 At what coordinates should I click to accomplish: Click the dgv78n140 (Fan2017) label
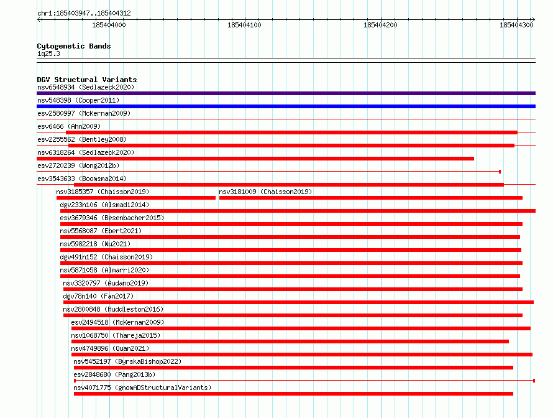click(98, 296)
